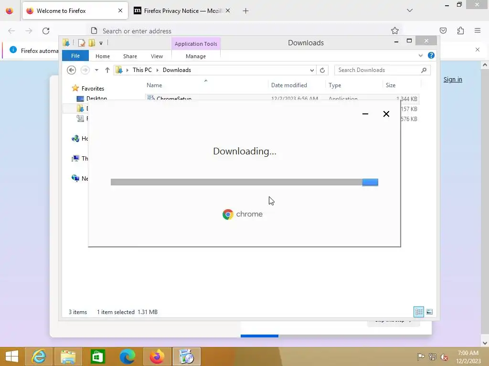Expand the Explorer ribbon chevron
Screen dimensions: 489x366
click(x=420, y=56)
